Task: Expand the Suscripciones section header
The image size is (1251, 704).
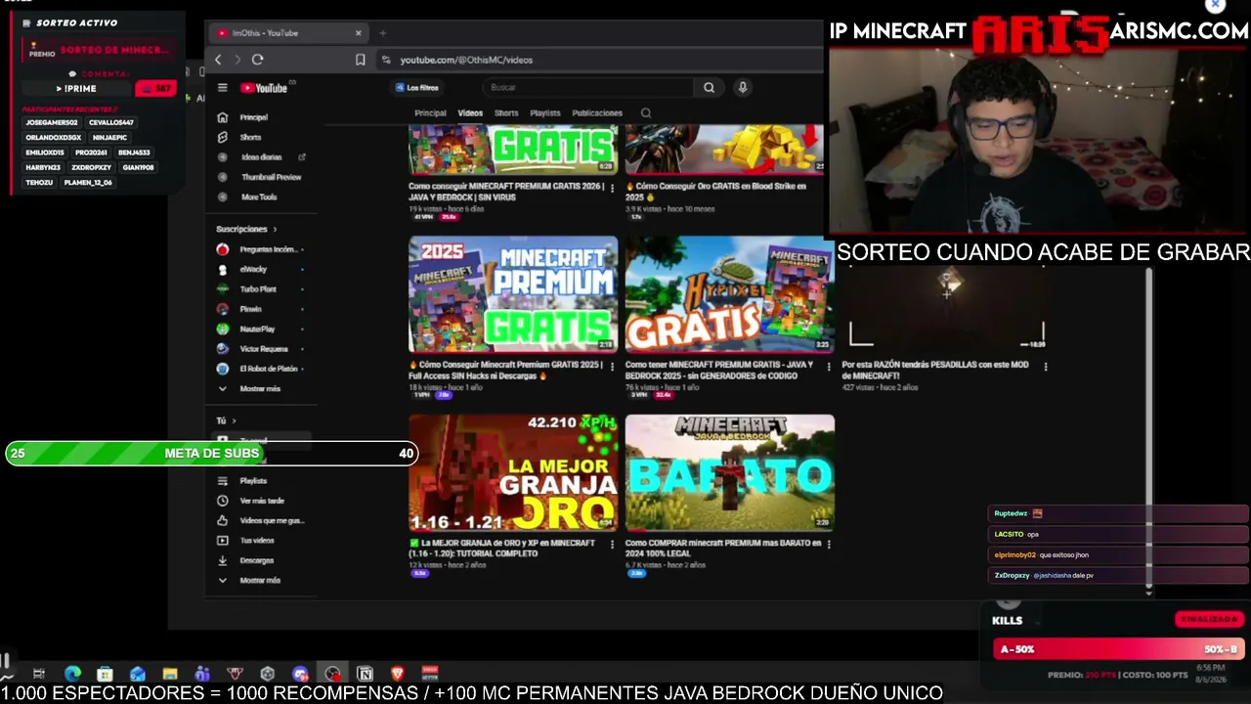Action: 246,229
